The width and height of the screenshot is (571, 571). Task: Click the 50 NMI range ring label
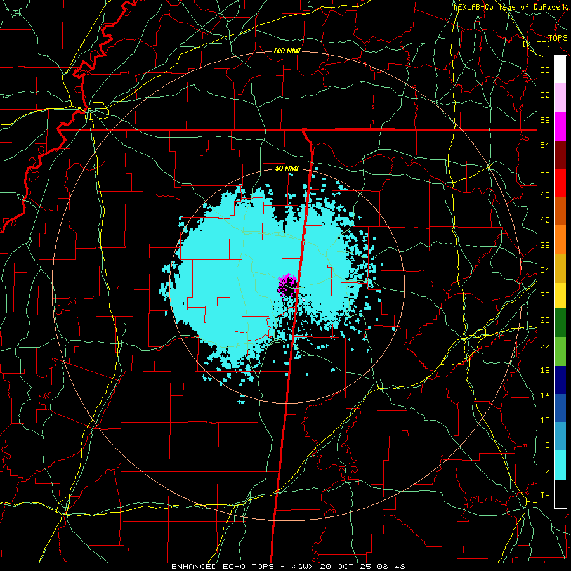coord(287,168)
